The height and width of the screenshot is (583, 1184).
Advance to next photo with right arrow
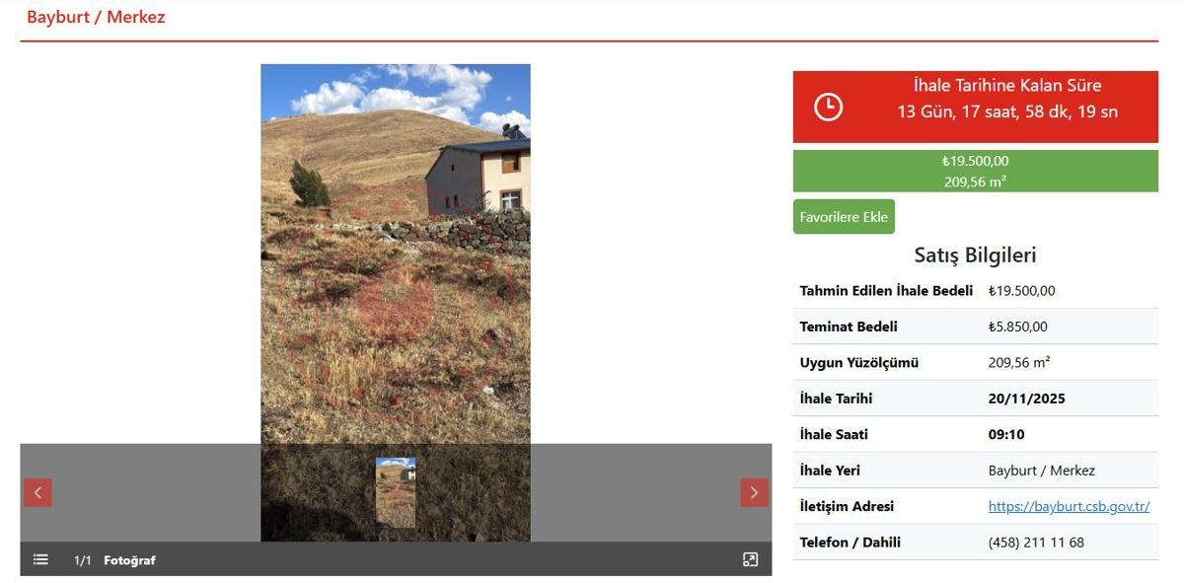click(x=754, y=492)
